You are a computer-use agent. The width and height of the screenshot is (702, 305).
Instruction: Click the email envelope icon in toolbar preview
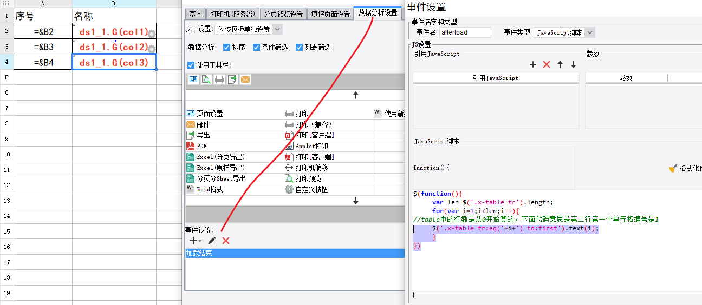(x=245, y=80)
